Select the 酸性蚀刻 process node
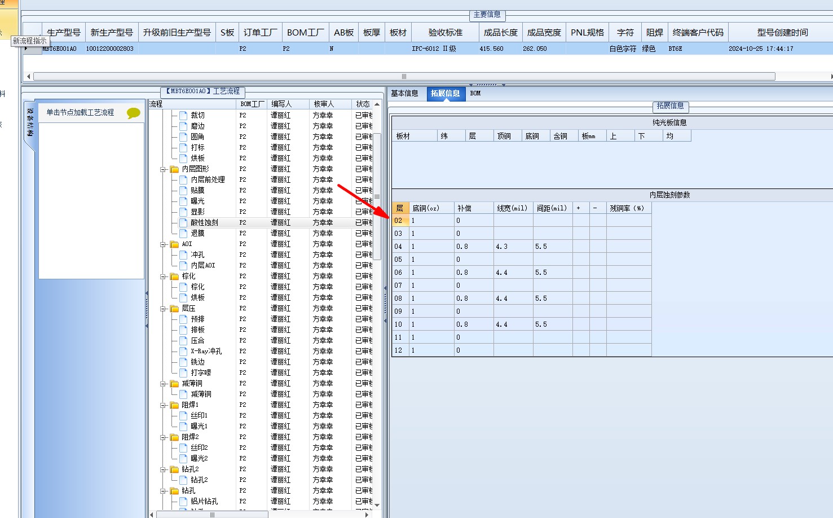The image size is (833, 518). click(204, 222)
